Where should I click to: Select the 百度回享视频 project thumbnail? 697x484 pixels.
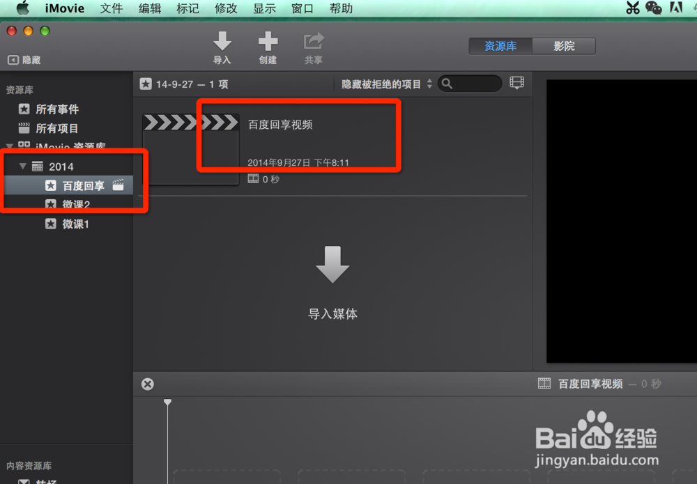(191, 149)
